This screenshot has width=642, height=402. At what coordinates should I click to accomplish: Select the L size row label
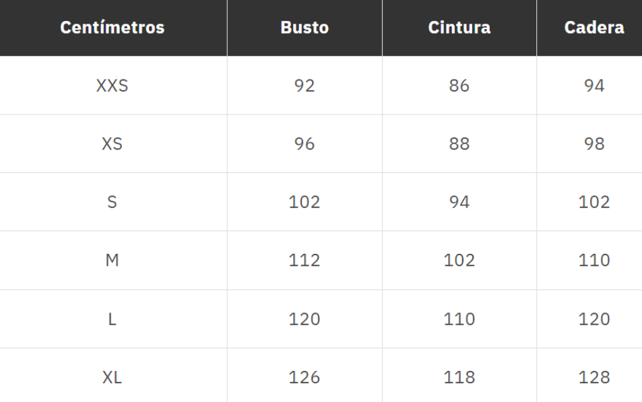click(113, 319)
